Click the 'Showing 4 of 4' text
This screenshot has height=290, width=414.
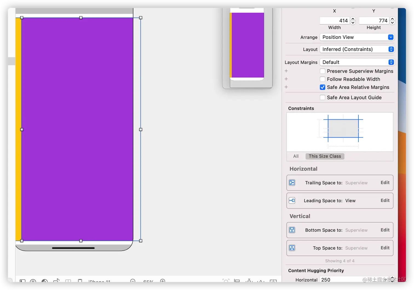(340, 261)
